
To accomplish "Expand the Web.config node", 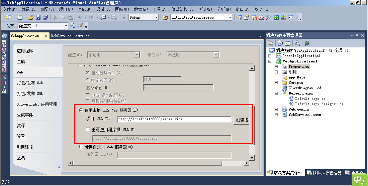I will pos(276,110).
